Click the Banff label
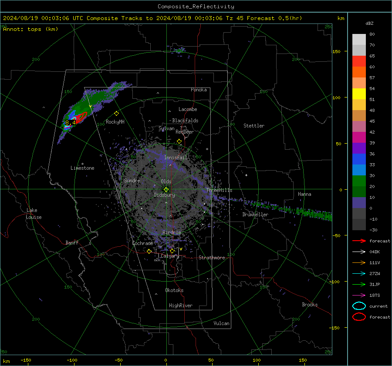 point(72,242)
